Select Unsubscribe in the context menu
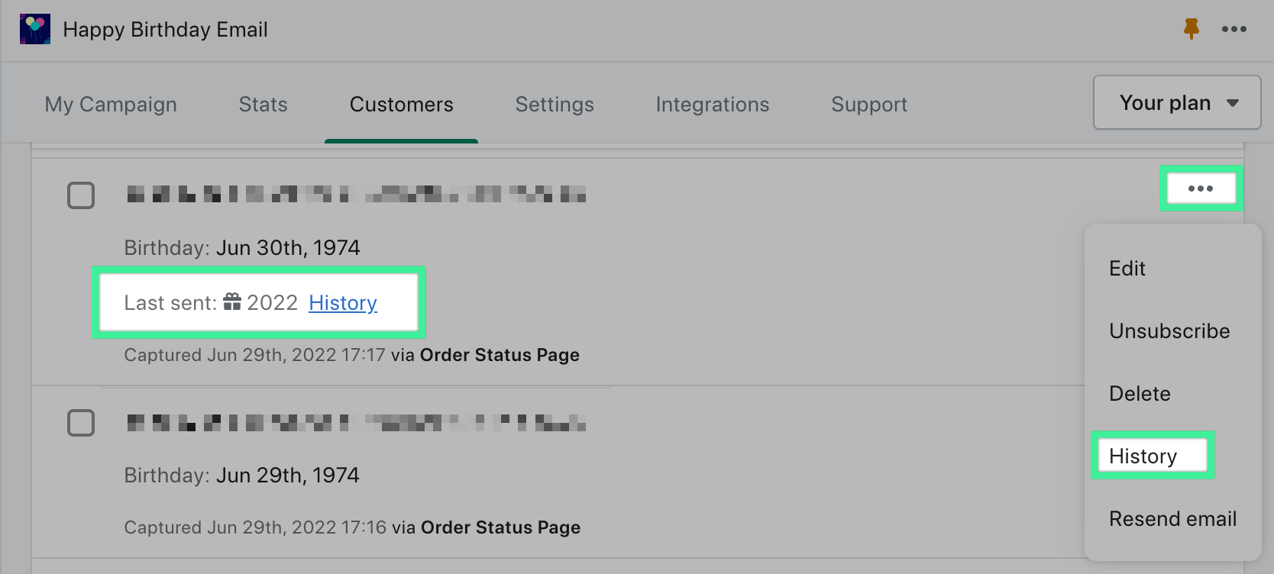Image resolution: width=1274 pixels, height=574 pixels. [1169, 331]
